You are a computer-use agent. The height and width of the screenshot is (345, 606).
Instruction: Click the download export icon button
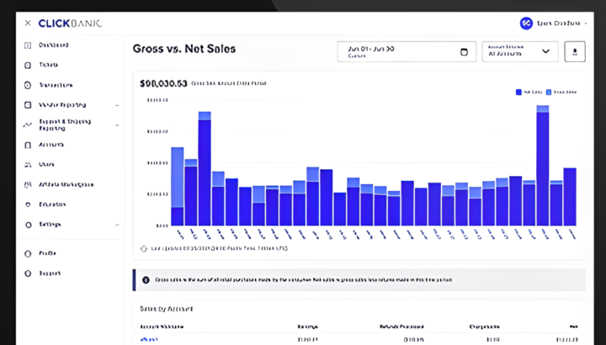coord(575,52)
